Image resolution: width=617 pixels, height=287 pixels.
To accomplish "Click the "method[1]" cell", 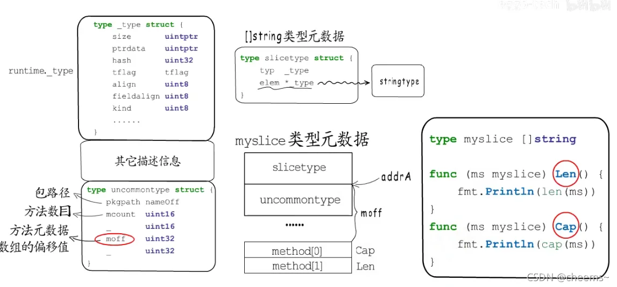I will pyautogui.click(x=298, y=266).
